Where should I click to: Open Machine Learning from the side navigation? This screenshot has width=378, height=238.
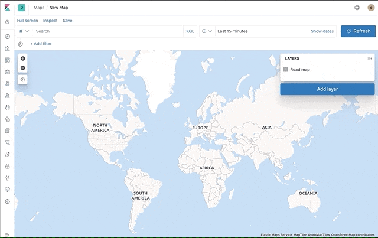8,96
